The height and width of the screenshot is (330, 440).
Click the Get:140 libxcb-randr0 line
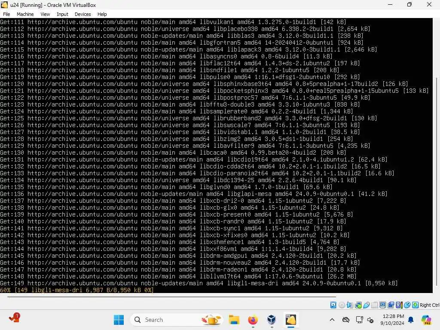click(173, 221)
